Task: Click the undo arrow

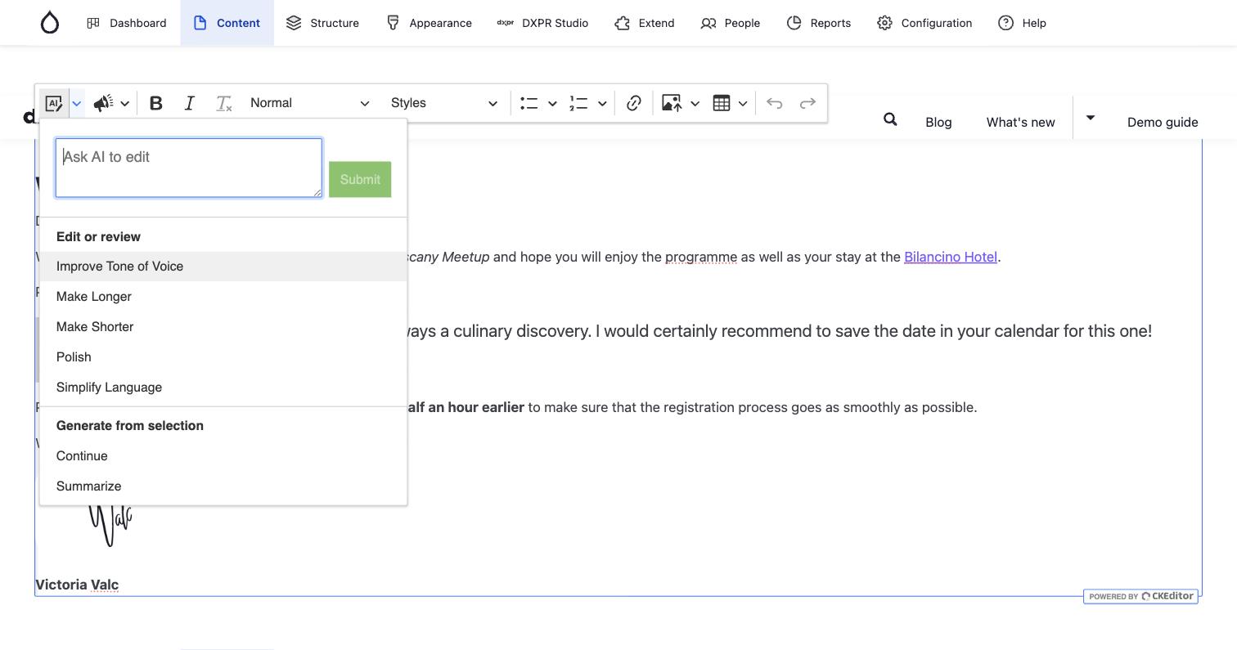Action: point(775,103)
